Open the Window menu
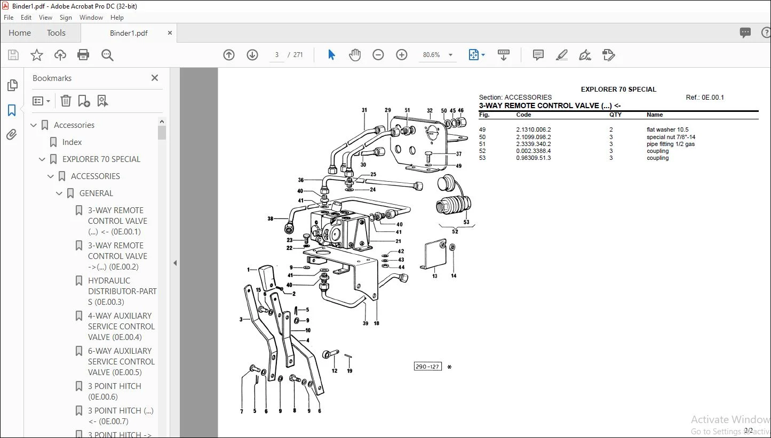Image resolution: width=771 pixels, height=438 pixels. 91,18
